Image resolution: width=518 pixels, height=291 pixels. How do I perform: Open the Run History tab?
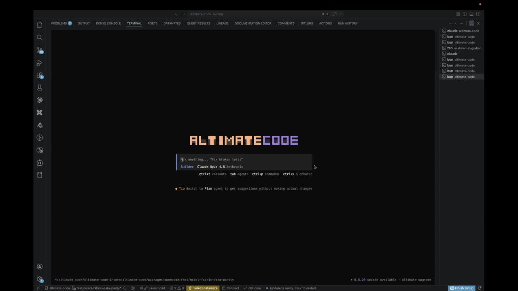point(348,23)
